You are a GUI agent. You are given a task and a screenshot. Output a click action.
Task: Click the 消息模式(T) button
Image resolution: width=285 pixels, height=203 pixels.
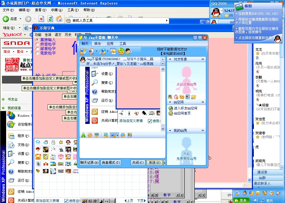[111, 162]
